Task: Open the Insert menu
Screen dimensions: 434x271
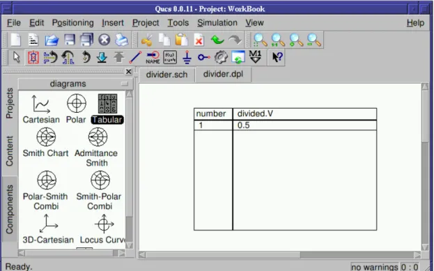Action: 113,23
